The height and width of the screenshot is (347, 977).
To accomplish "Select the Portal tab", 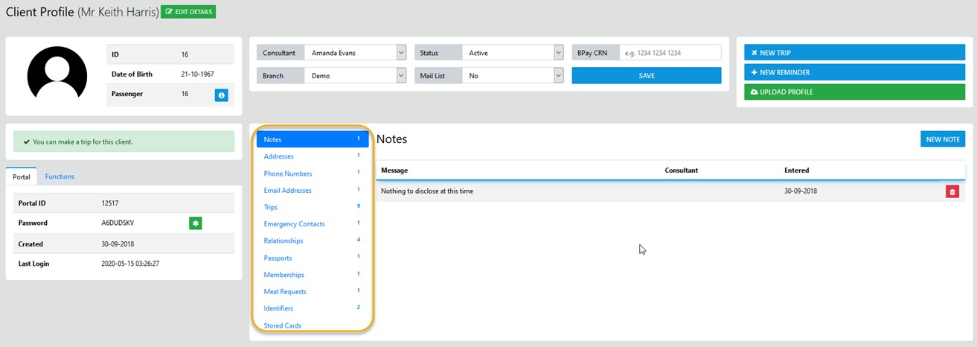I will click(22, 177).
